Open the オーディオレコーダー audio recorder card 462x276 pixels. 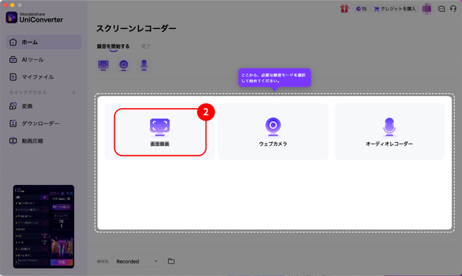[x=389, y=132]
